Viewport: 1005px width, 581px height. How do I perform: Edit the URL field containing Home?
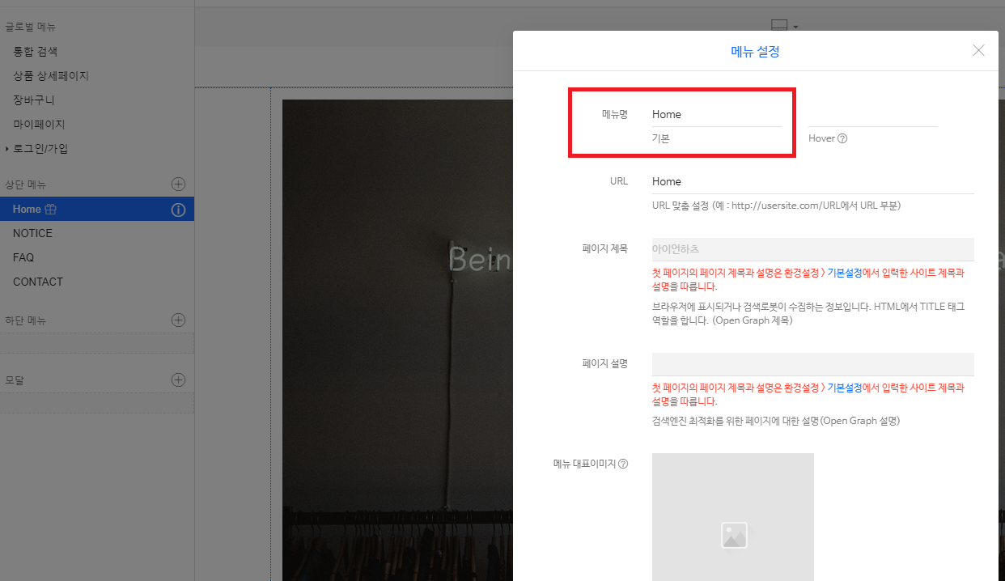(813, 181)
